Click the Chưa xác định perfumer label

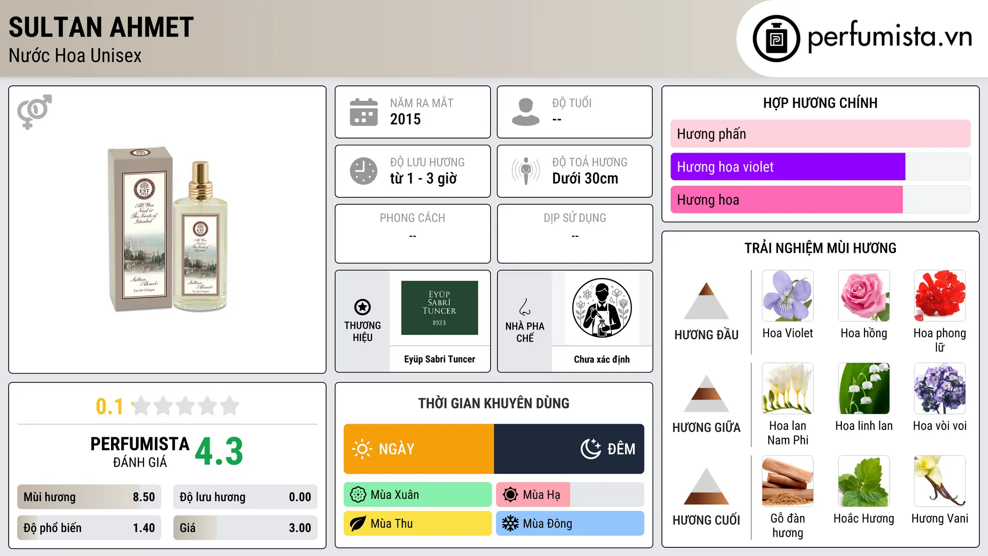(602, 359)
